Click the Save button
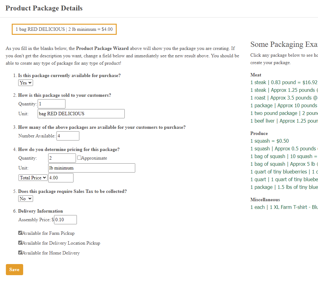The width and height of the screenshot is (318, 281). (15, 270)
